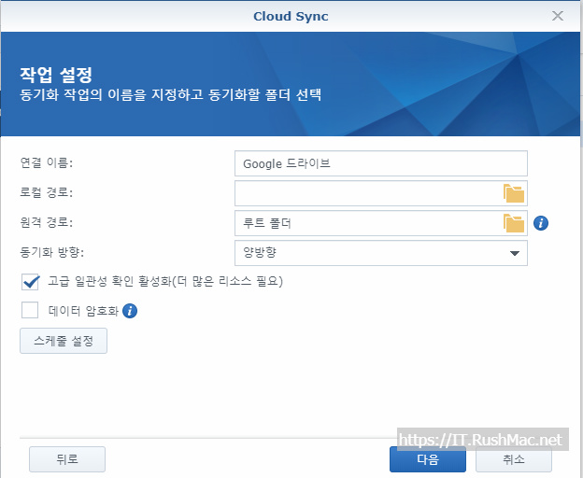The width and height of the screenshot is (583, 478).
Task: Click the 스케줄 설정 button
Action: 64,341
